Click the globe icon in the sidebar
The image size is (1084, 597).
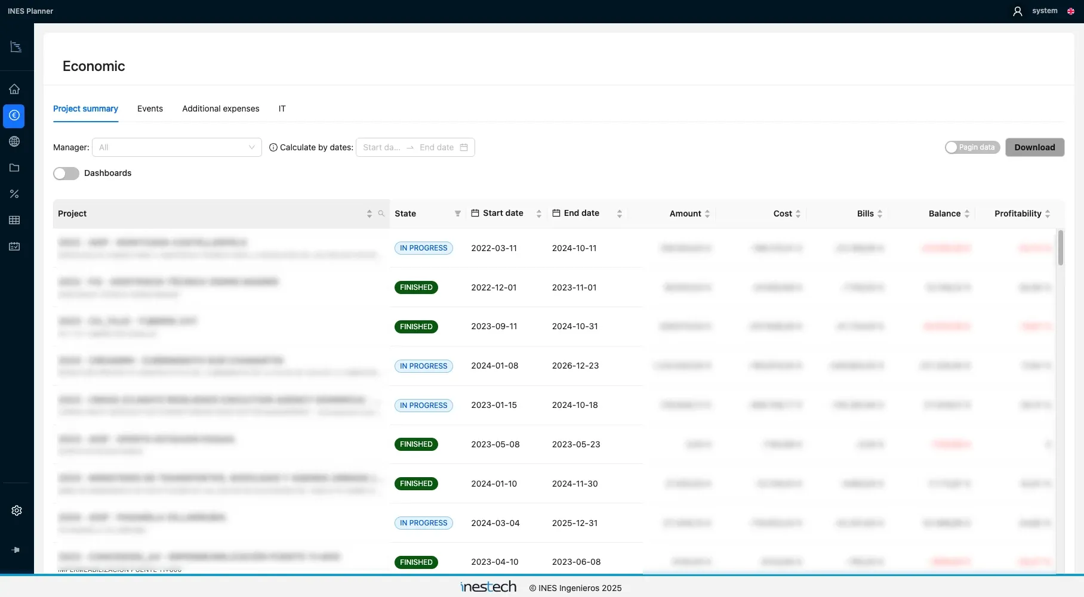click(x=14, y=141)
